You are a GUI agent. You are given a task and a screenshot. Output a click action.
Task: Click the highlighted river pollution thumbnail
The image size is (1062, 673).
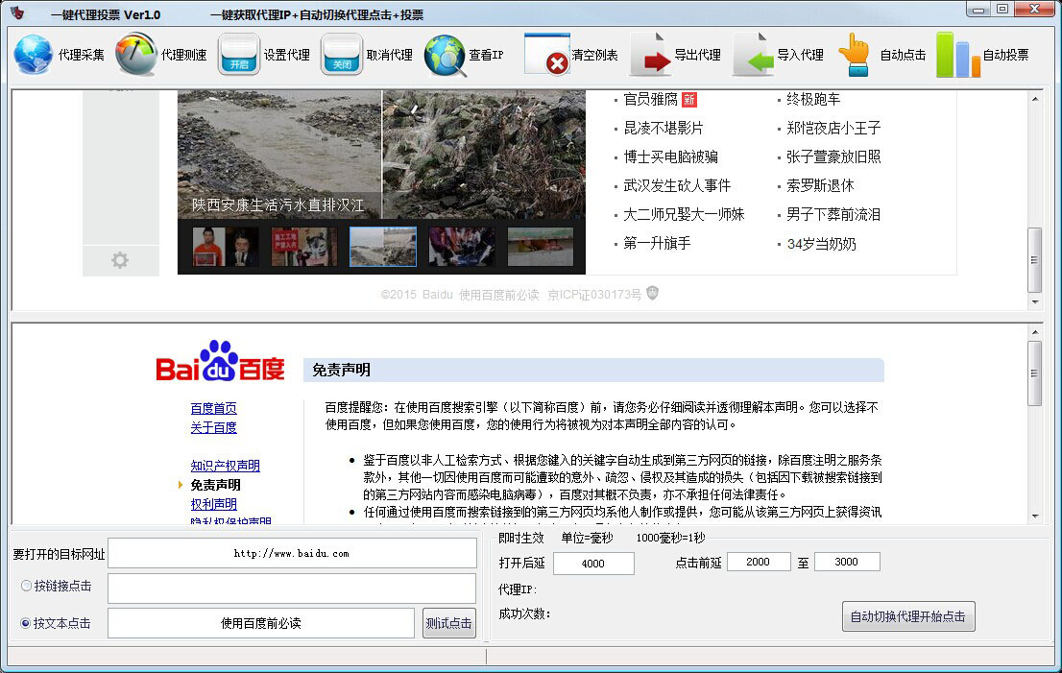click(383, 247)
